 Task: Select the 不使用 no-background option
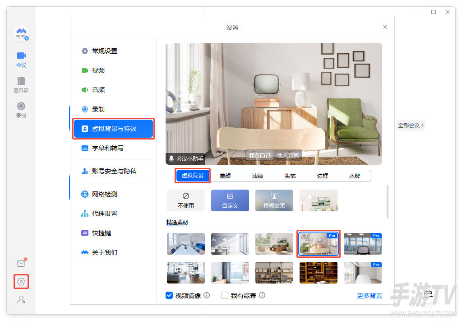point(185,200)
